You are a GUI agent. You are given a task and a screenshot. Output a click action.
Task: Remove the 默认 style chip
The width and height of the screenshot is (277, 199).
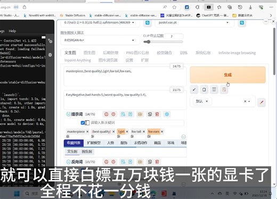pyautogui.click(x=207, y=101)
